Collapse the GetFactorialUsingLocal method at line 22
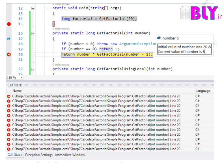This screenshot has height=163, width=223. [33, 69]
